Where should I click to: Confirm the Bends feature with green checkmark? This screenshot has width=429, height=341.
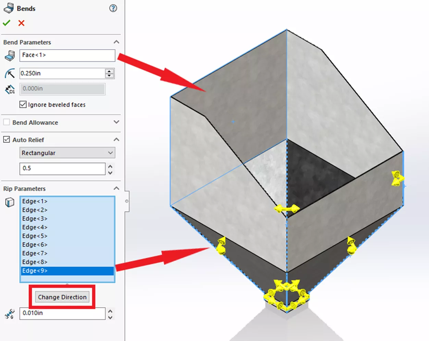6,23
